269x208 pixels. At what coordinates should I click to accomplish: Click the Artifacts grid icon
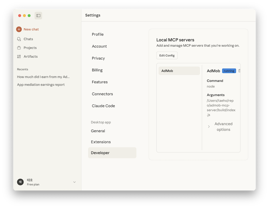(19, 56)
